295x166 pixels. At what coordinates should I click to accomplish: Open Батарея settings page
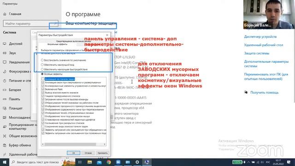15,90
